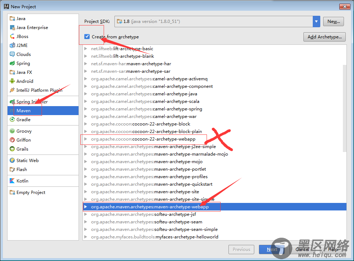Expand maven-archetype-quickstart node
Screen dimensions: 354x261
pos(86,184)
